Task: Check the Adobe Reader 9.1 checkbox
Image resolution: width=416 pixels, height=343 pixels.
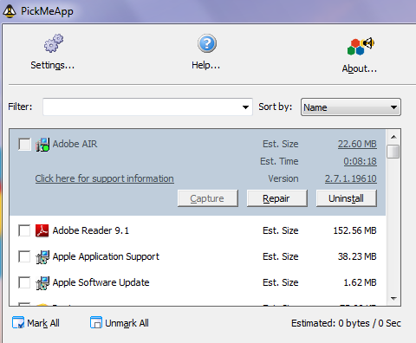Action: coord(24,230)
